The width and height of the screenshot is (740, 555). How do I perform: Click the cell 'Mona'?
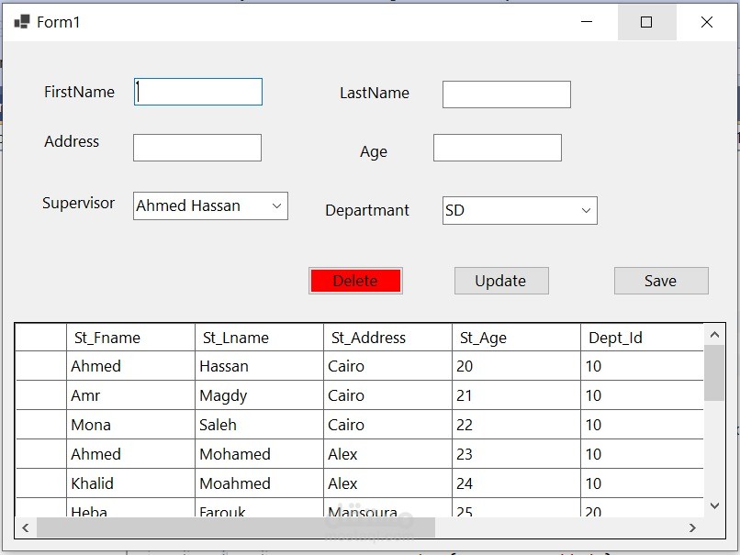130,425
